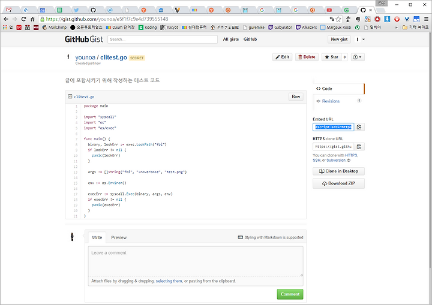The image size is (432, 305).
Task: Open the Koding bookmark
Action: point(148,27)
